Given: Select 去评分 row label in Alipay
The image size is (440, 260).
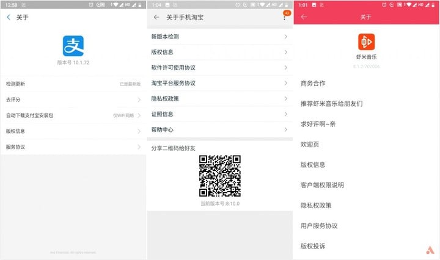Looking at the screenshot, I should point(13,99).
